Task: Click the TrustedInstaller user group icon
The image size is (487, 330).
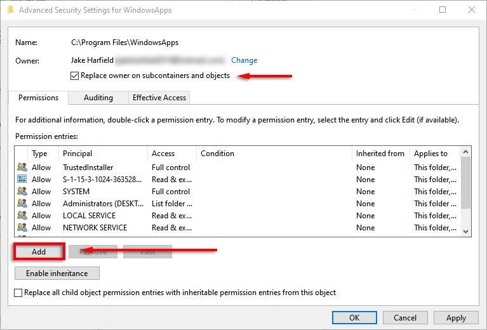Action: [22, 168]
